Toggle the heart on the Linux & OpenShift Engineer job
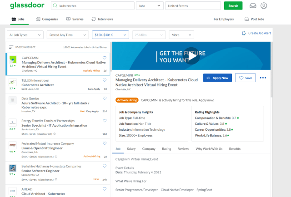 (x=105, y=143)
